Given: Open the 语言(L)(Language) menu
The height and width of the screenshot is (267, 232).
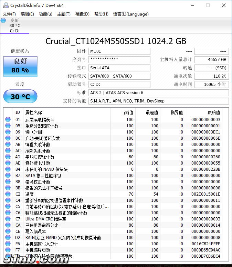Looking at the screenshot, I should coord(131,14).
